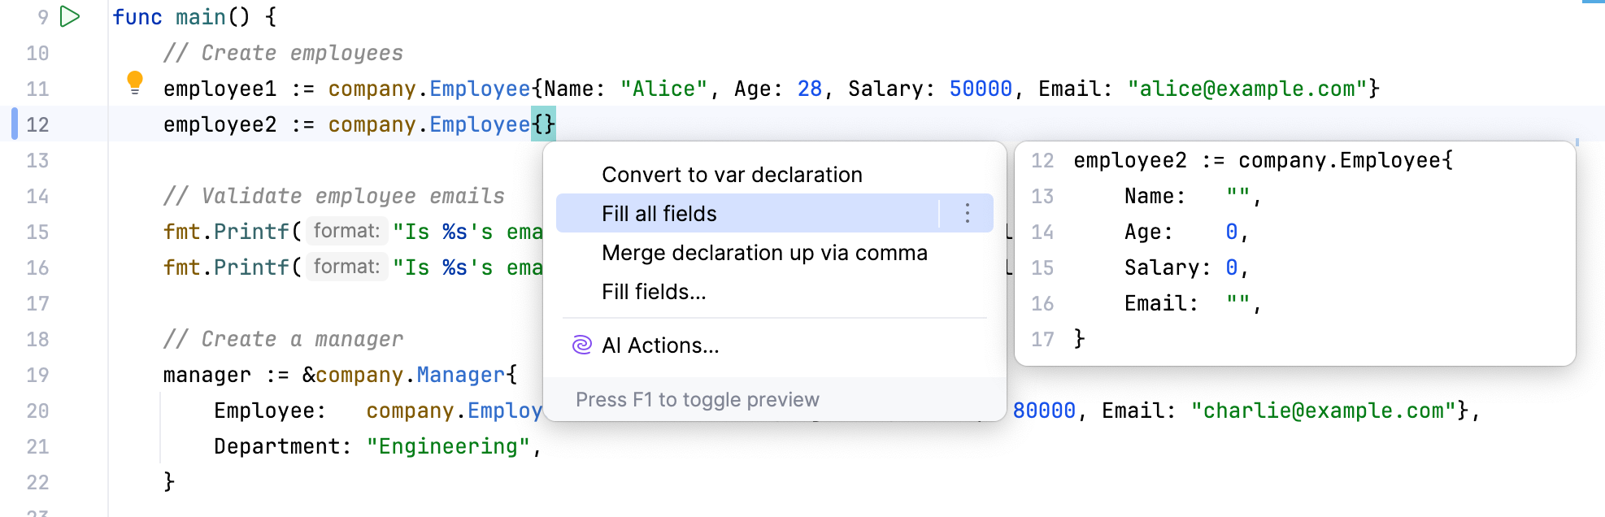Click the yellow lightbulb intention icon
This screenshot has height=517, width=1605.
tap(135, 81)
